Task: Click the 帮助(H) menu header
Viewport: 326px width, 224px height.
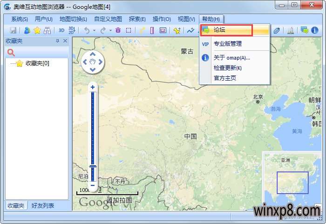Action: click(x=211, y=19)
